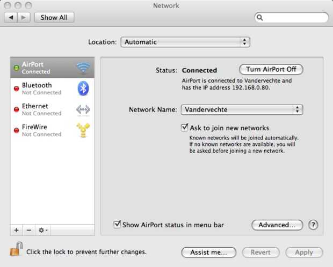Click the Revert button
Screen dimensions: 333x267
point(260,253)
